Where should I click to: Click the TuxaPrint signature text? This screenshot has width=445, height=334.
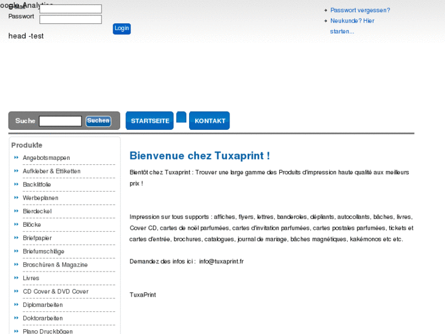point(143,295)
